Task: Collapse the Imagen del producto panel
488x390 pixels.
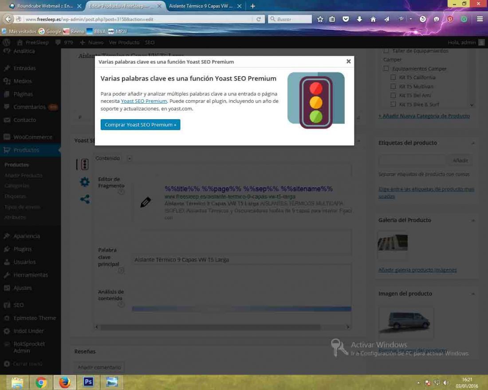Action: tap(473, 294)
